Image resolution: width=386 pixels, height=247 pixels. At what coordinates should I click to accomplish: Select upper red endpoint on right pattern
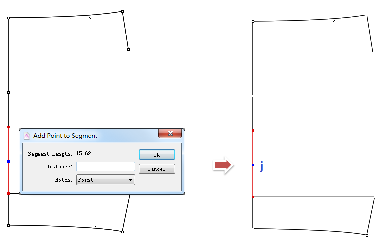coord(253,130)
